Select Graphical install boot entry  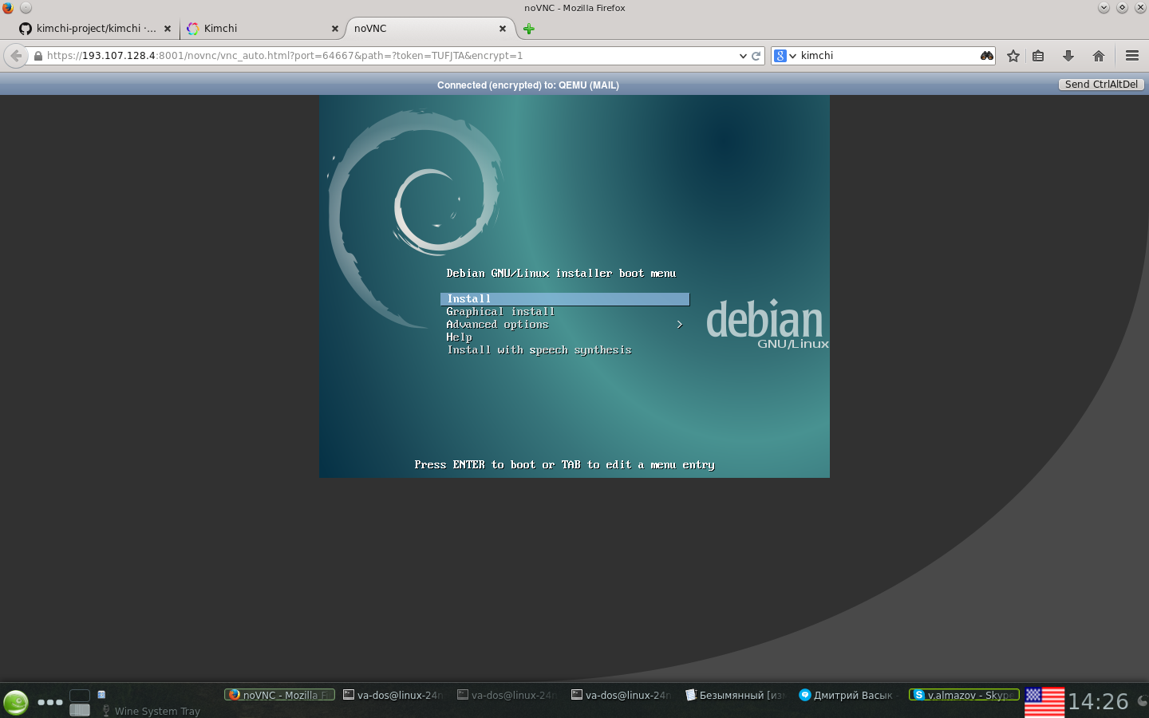click(x=500, y=312)
